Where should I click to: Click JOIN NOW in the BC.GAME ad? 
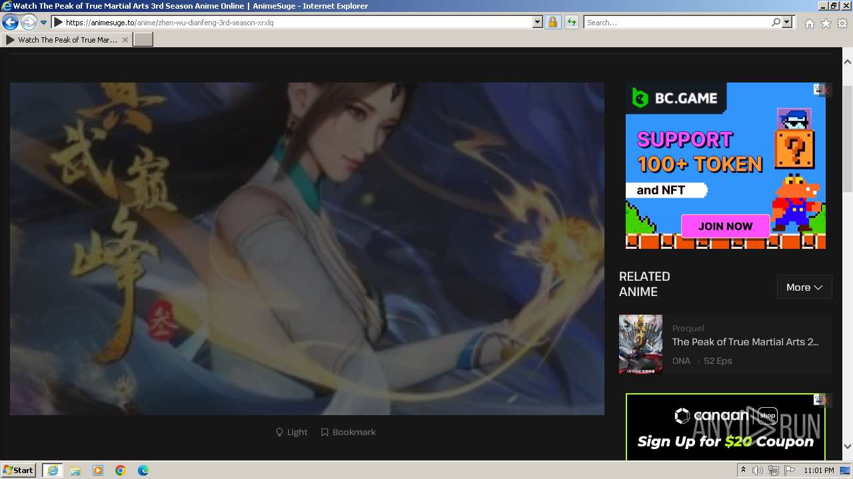point(725,226)
